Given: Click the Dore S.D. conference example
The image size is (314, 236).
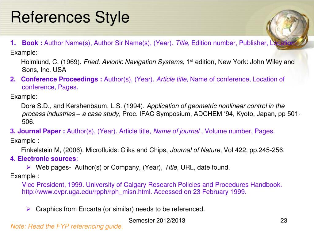Looking at the screenshot, I should coord(161,114).
